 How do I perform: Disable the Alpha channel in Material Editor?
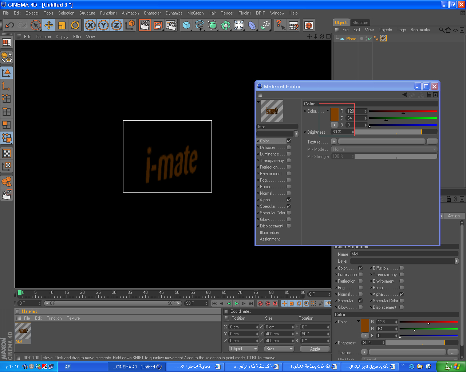click(x=289, y=200)
